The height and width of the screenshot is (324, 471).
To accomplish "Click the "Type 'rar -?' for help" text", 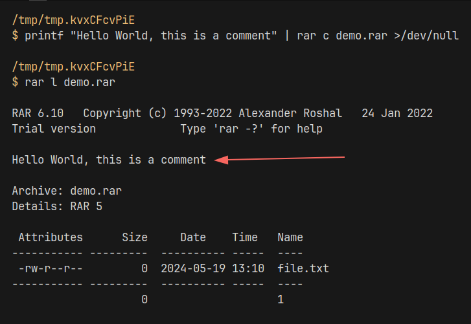I will click(251, 129).
